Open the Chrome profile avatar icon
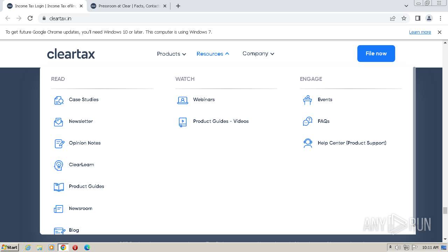Image resolution: width=448 pixels, height=252 pixels. tap(429, 18)
